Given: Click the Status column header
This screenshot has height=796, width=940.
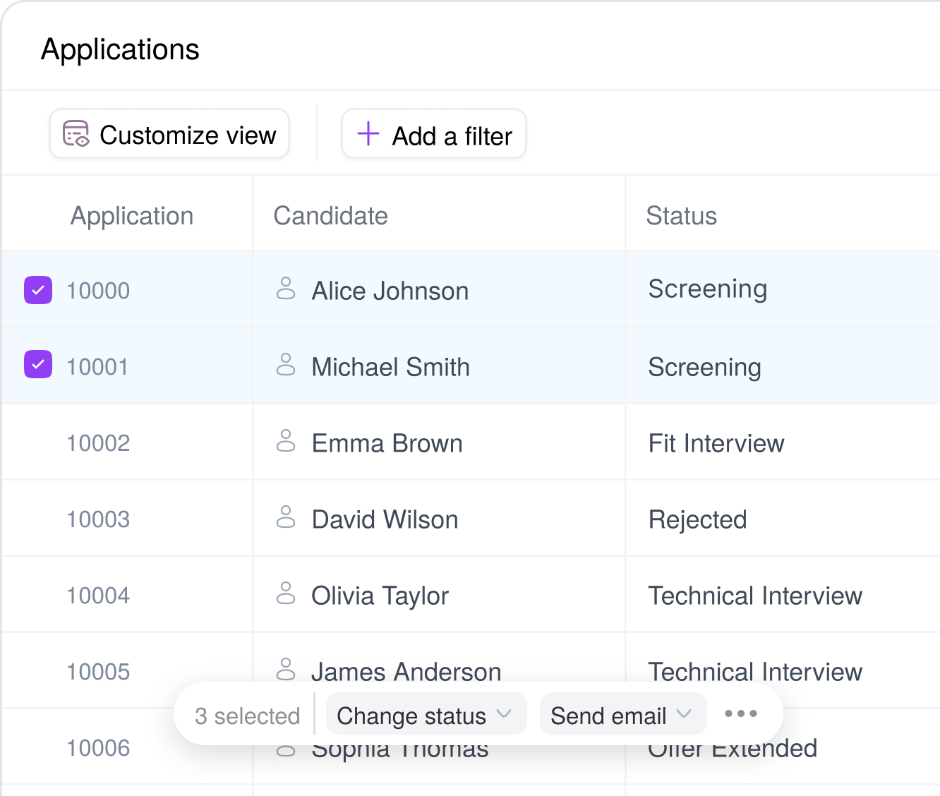Looking at the screenshot, I should [681, 216].
